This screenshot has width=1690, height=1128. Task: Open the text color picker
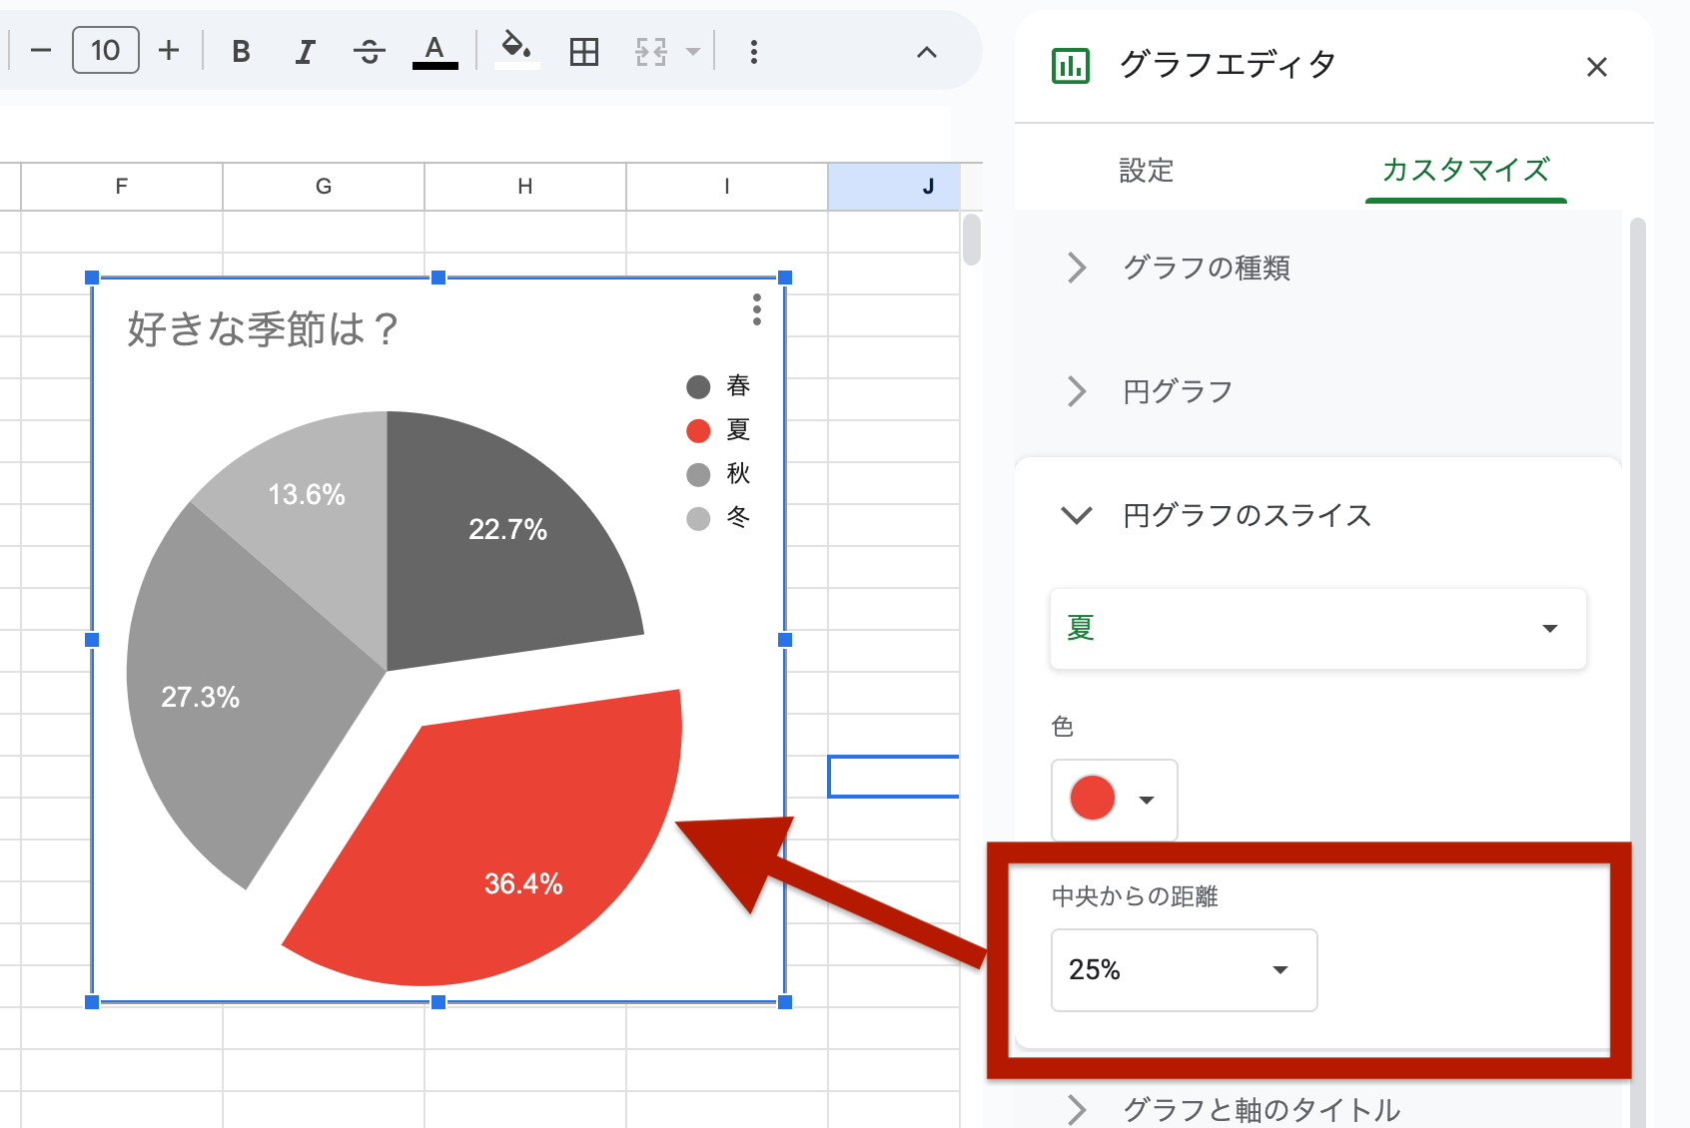click(434, 52)
